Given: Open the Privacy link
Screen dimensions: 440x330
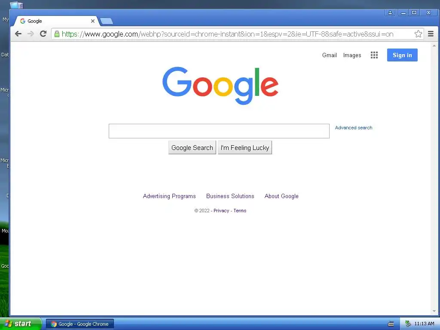Looking at the screenshot, I should (221, 211).
